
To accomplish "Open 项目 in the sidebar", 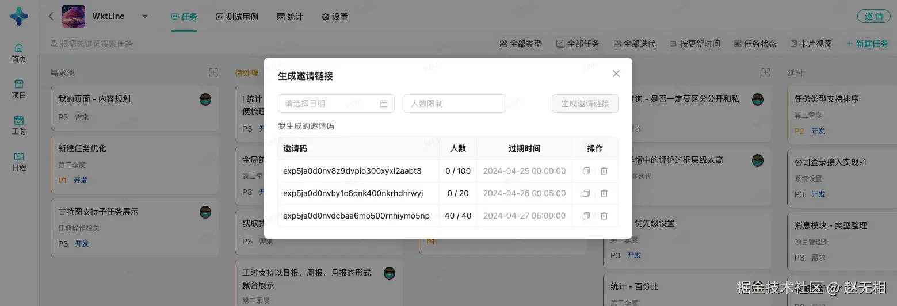I will (19, 89).
